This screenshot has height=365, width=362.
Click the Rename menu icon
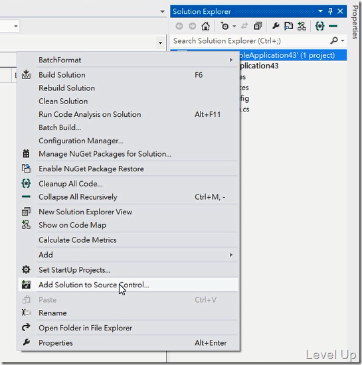[26, 313]
